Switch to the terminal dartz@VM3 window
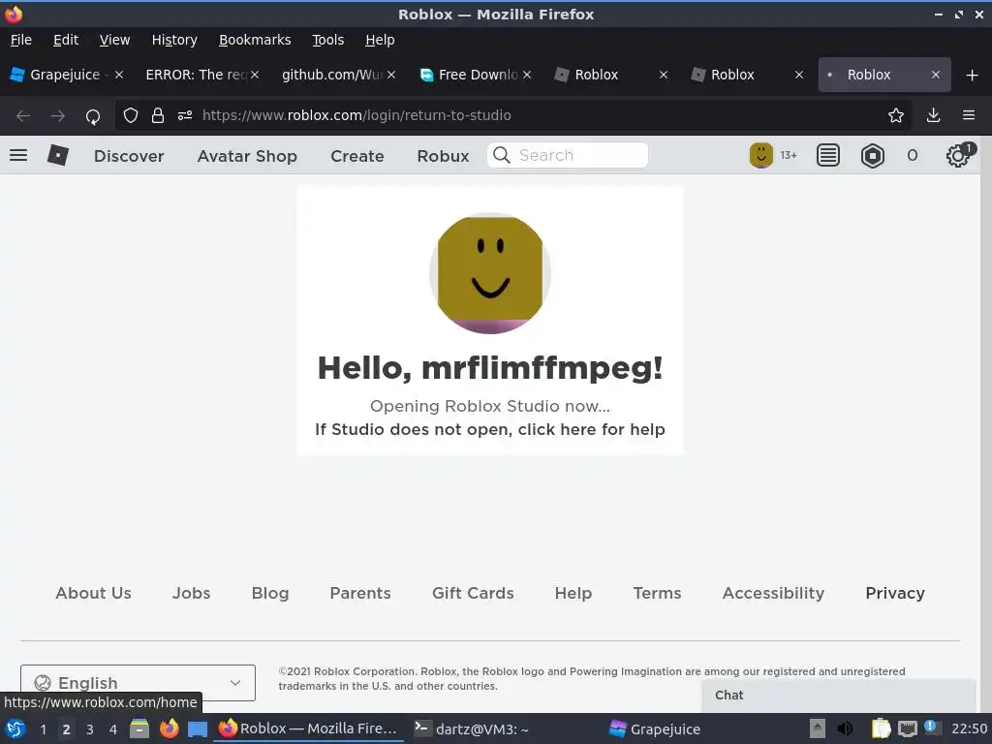Viewport: 992px width, 744px height. (x=472, y=728)
